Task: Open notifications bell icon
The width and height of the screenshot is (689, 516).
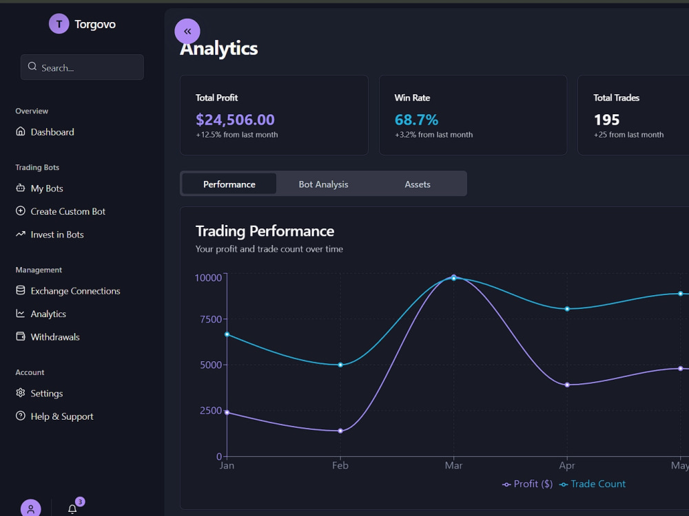Action: point(72,509)
